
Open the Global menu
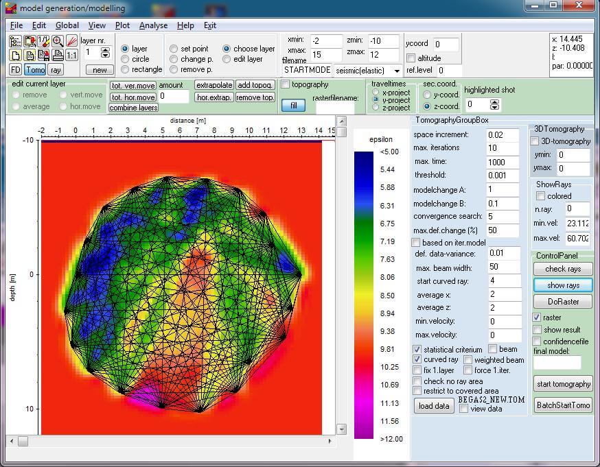tap(67, 25)
